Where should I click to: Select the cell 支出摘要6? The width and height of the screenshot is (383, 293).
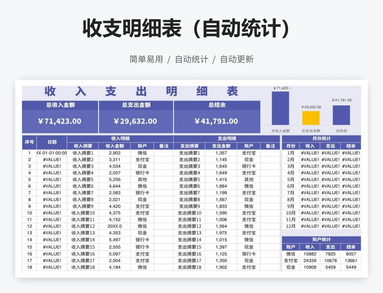[x=189, y=186]
